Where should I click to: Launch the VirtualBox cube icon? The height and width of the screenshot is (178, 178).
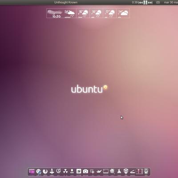click(x=126, y=171)
